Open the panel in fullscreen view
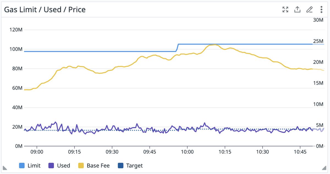Screen dimensions: 330x174 (285, 10)
